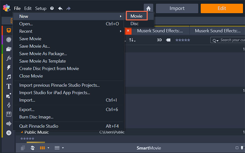Click the lightning bolt Transitions icon
The width and height of the screenshot is (245, 153).
[9, 68]
